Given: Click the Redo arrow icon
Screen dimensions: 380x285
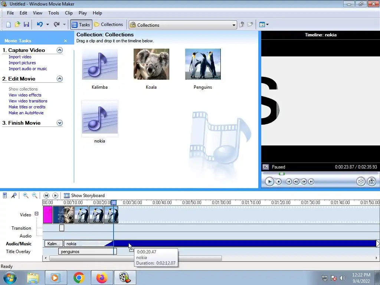Looking at the screenshot, I should point(56,24).
